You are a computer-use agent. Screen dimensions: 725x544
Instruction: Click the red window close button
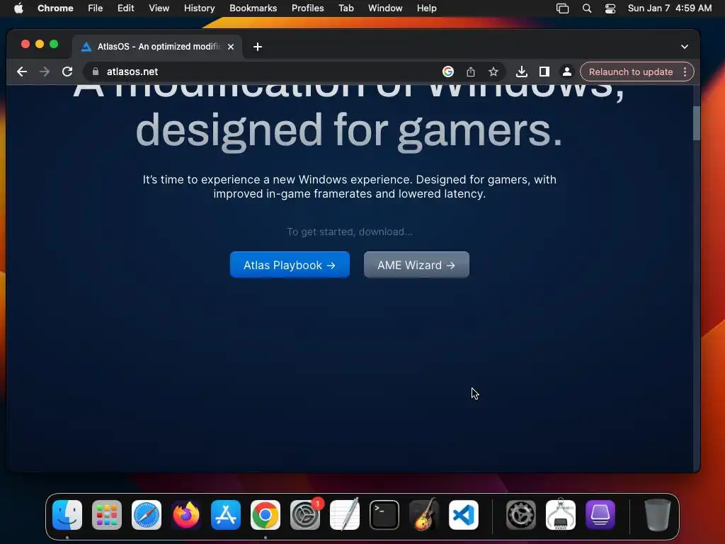[25, 44]
